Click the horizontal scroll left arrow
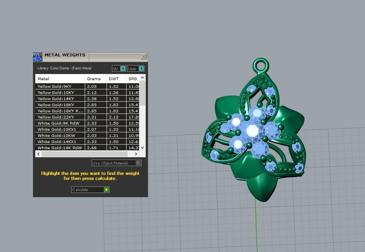 click(38, 154)
